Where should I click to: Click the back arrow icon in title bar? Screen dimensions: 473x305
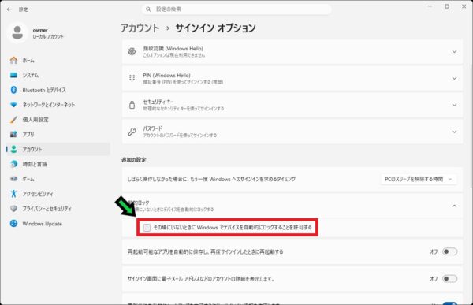coord(9,9)
